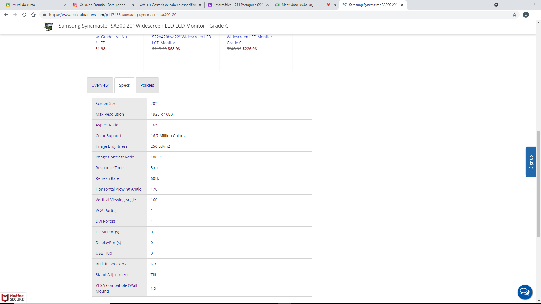Click the McAfee Secure badge
Image resolution: width=541 pixels, height=304 pixels.
[13, 298]
